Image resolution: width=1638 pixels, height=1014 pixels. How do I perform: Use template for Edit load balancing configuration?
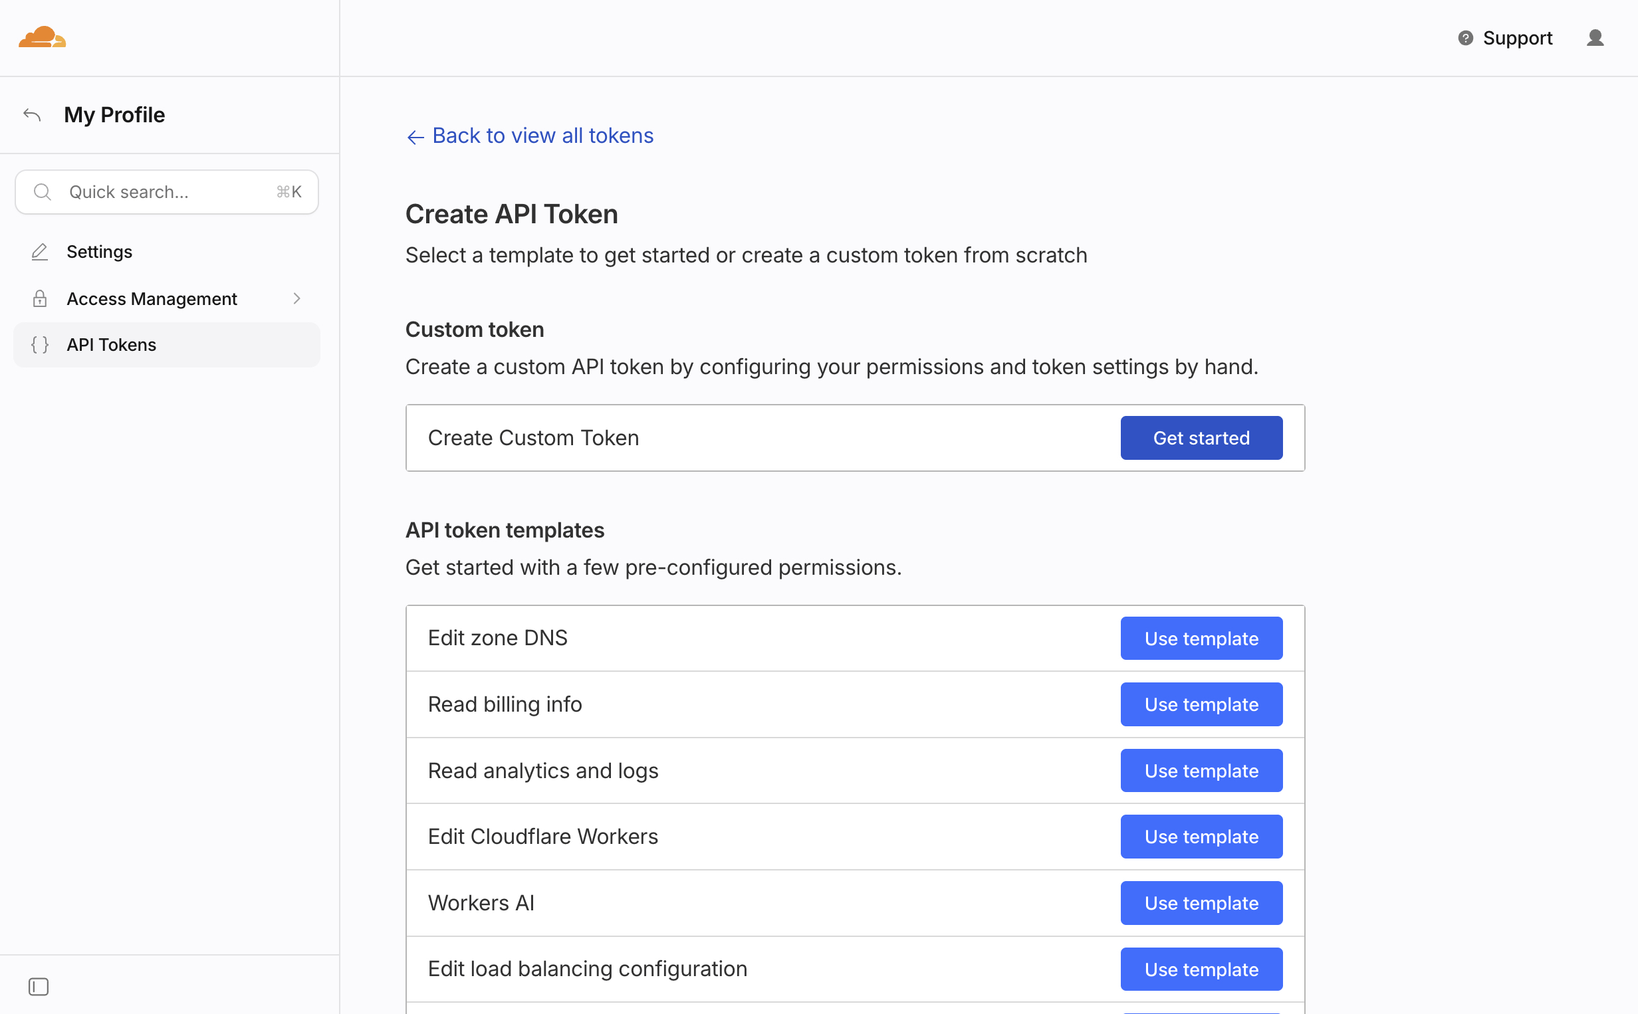[1201, 969]
